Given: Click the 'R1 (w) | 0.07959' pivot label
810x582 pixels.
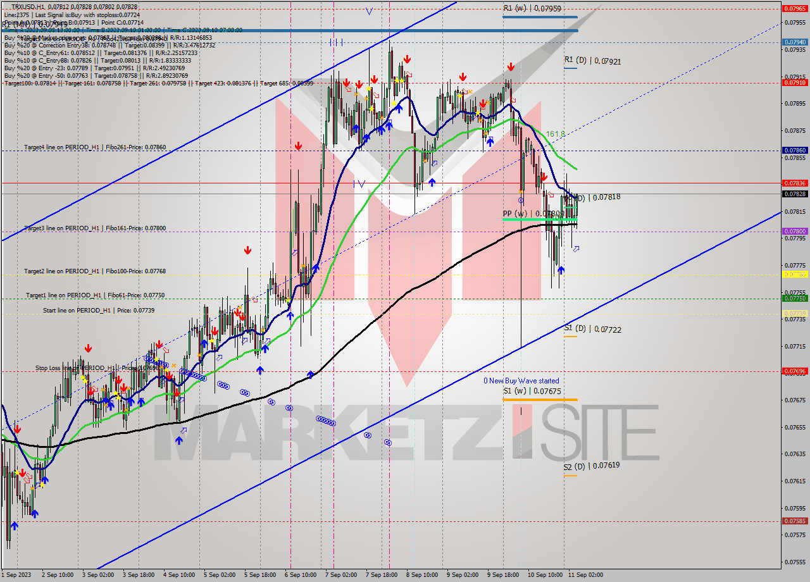Looking at the screenshot, I should click(532, 9).
